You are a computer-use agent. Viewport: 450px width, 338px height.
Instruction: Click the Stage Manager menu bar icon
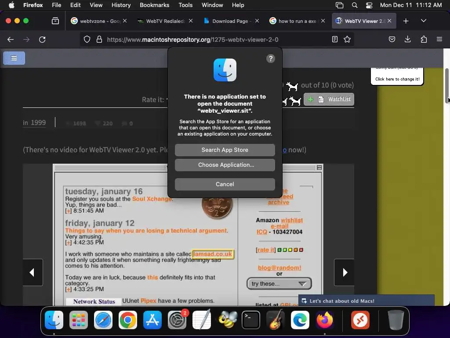(x=340, y=5)
